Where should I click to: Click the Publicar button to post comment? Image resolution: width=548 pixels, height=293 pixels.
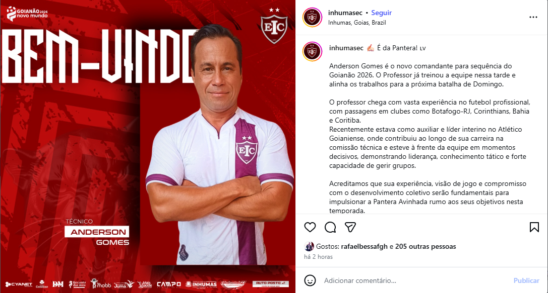tap(526, 280)
